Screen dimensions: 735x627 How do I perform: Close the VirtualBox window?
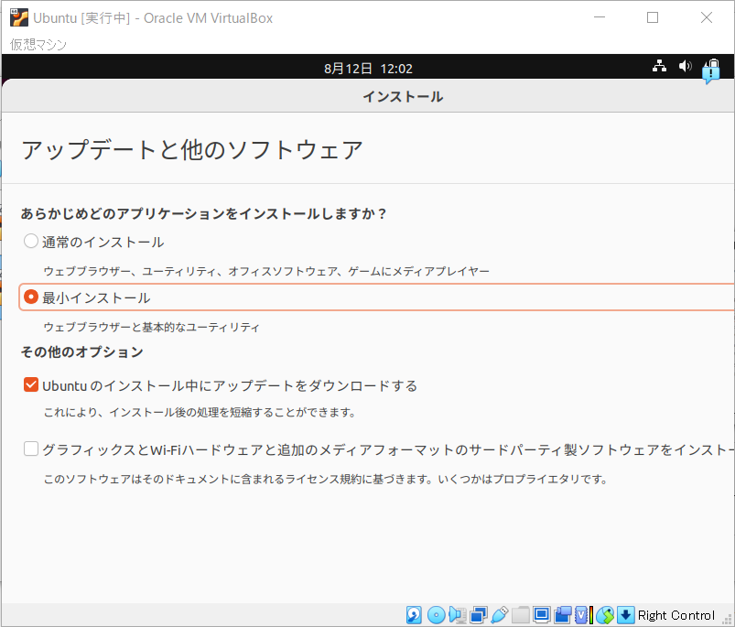[707, 17]
